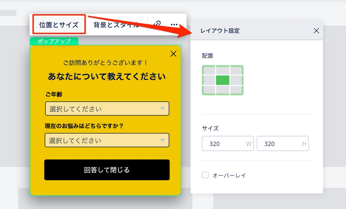Select the ポップアップ element label
The width and height of the screenshot is (346, 209).
pyautogui.click(x=54, y=41)
